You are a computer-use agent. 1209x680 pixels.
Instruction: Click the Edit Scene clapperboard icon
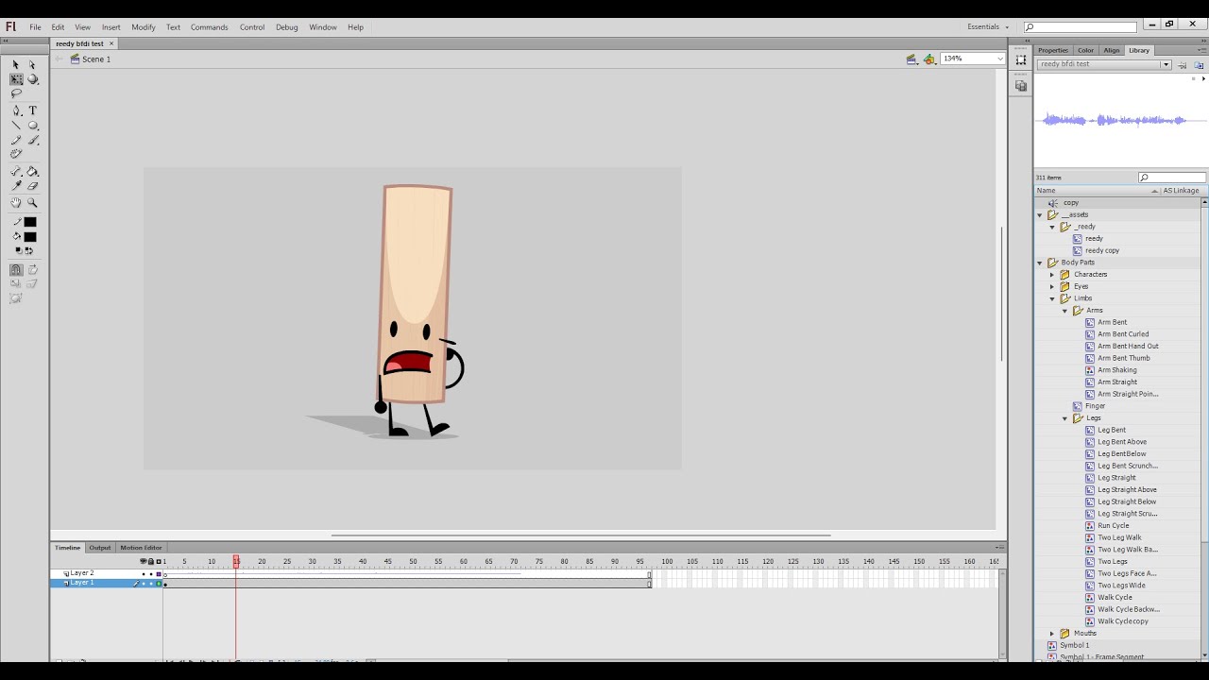tap(911, 59)
